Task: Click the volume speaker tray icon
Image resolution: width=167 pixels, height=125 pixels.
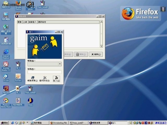Action: pyautogui.click(x=131, y=123)
